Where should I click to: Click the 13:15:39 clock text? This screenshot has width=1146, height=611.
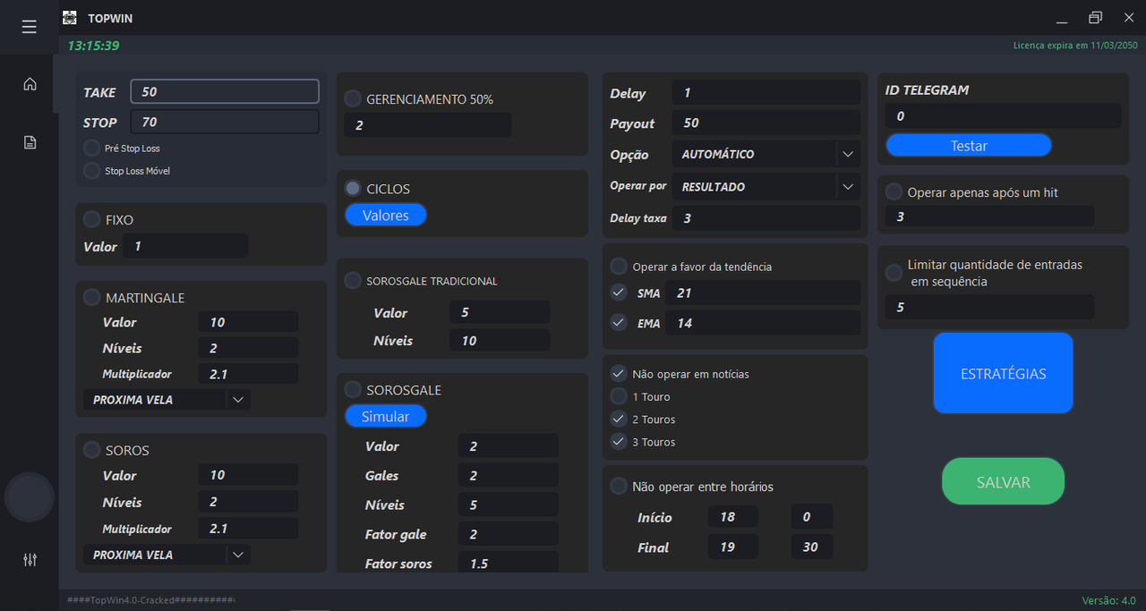(94, 45)
